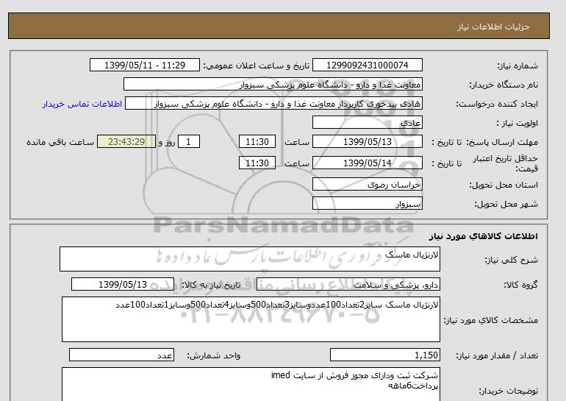
Task: Click the استان محل تحویل label
Action: [504, 185]
